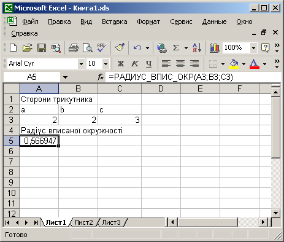The height and width of the screenshot is (242, 284).
Task: Open Microsoft Excel Help question icon
Action: 265,48
